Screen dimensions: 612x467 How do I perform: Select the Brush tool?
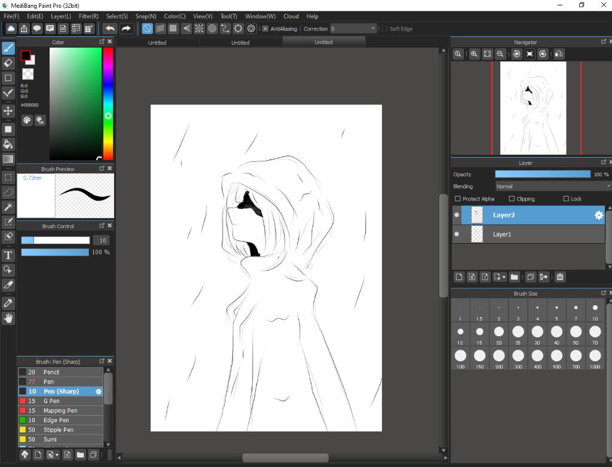(8, 48)
